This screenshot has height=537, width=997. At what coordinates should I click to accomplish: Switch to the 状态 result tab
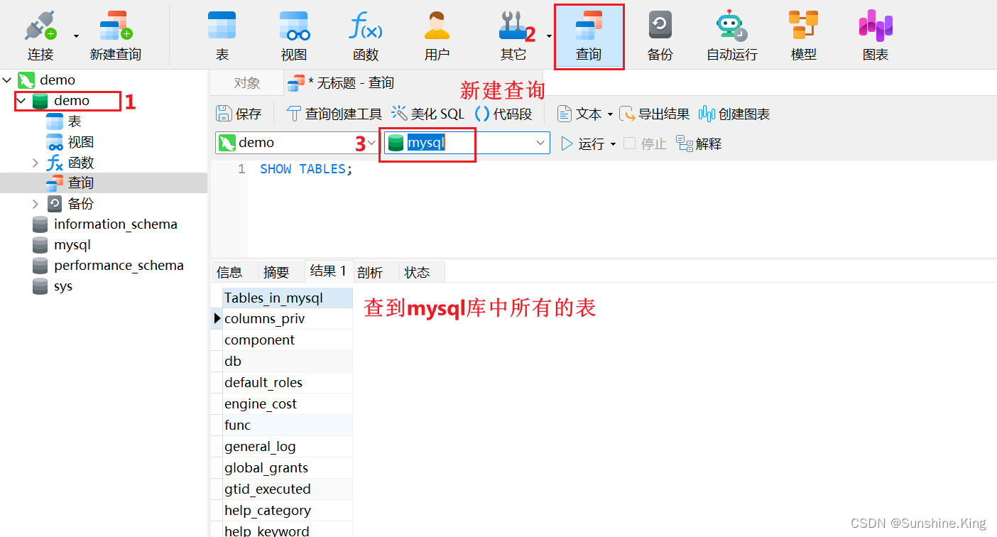(x=418, y=272)
